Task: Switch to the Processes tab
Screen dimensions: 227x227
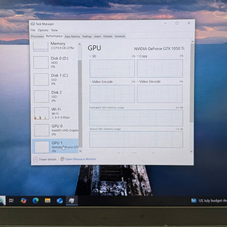Action: click(x=37, y=37)
